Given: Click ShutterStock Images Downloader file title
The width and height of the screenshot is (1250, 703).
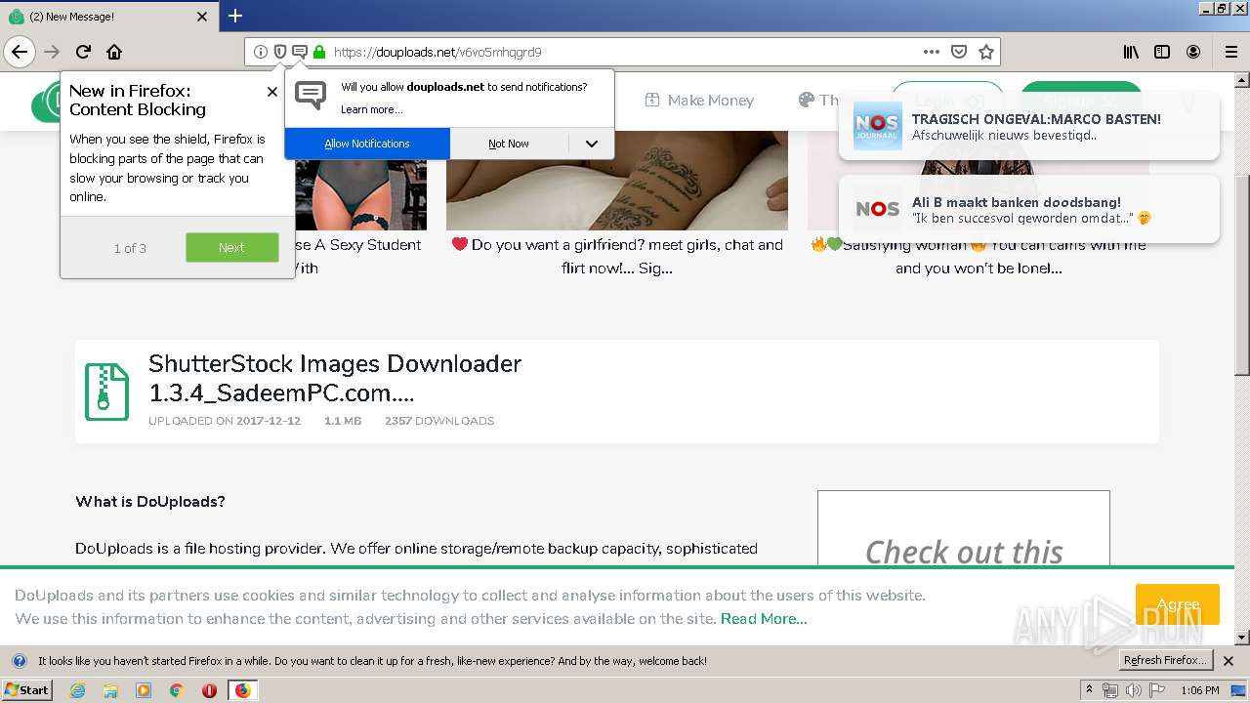Looking at the screenshot, I should pos(335,378).
